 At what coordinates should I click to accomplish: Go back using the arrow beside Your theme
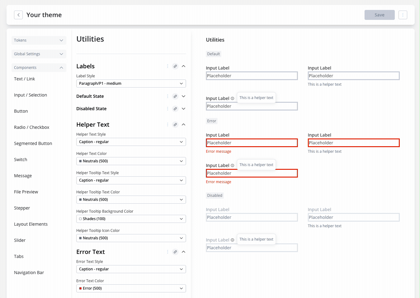[18, 15]
